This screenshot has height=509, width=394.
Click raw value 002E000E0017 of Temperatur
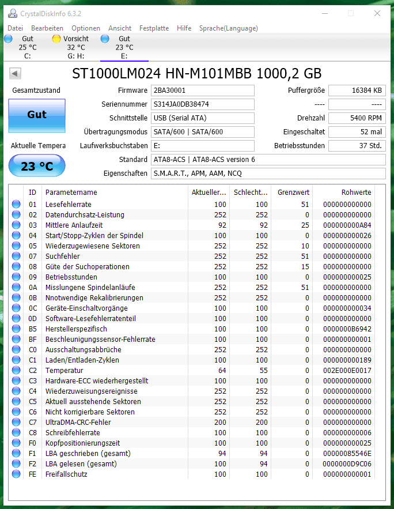(x=347, y=371)
